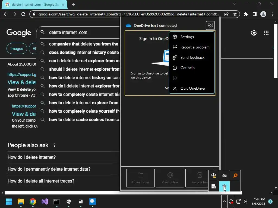Open People also ask three-dot options
Viewport: 278px width, 208px height.
[55, 145]
